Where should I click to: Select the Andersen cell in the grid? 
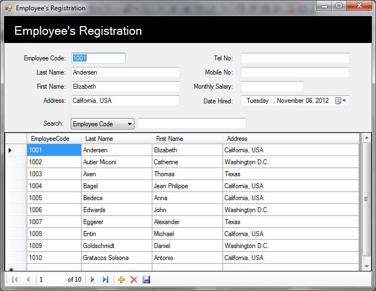tap(117, 150)
